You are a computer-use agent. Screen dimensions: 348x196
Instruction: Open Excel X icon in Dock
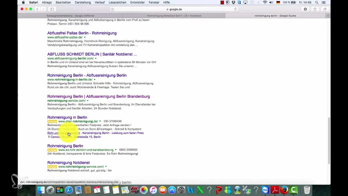[x=200, y=190]
